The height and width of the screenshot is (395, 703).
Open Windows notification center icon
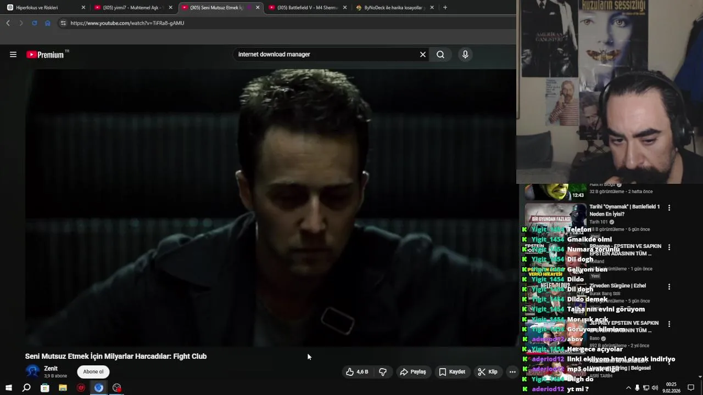coord(691,388)
